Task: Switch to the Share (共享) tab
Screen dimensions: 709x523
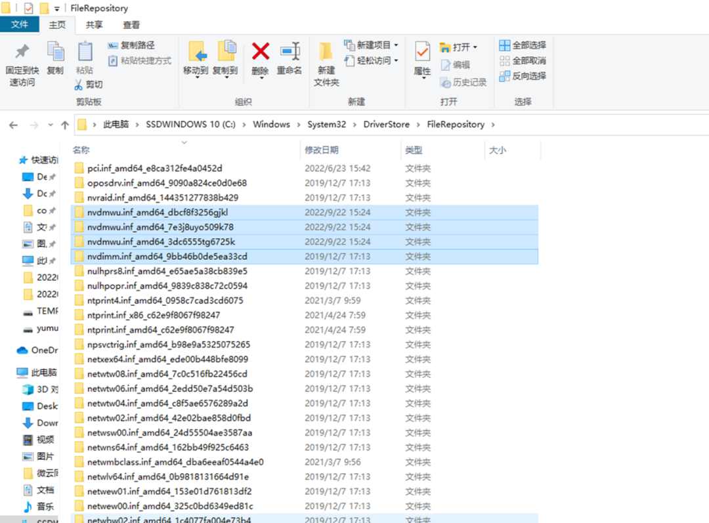Action: (95, 25)
